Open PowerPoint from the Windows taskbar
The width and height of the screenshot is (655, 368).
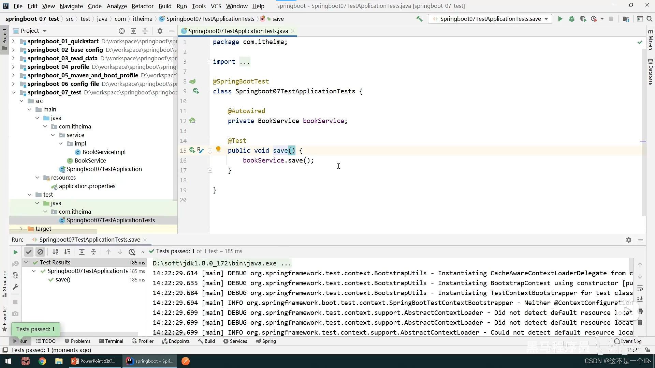pyautogui.click(x=93, y=361)
